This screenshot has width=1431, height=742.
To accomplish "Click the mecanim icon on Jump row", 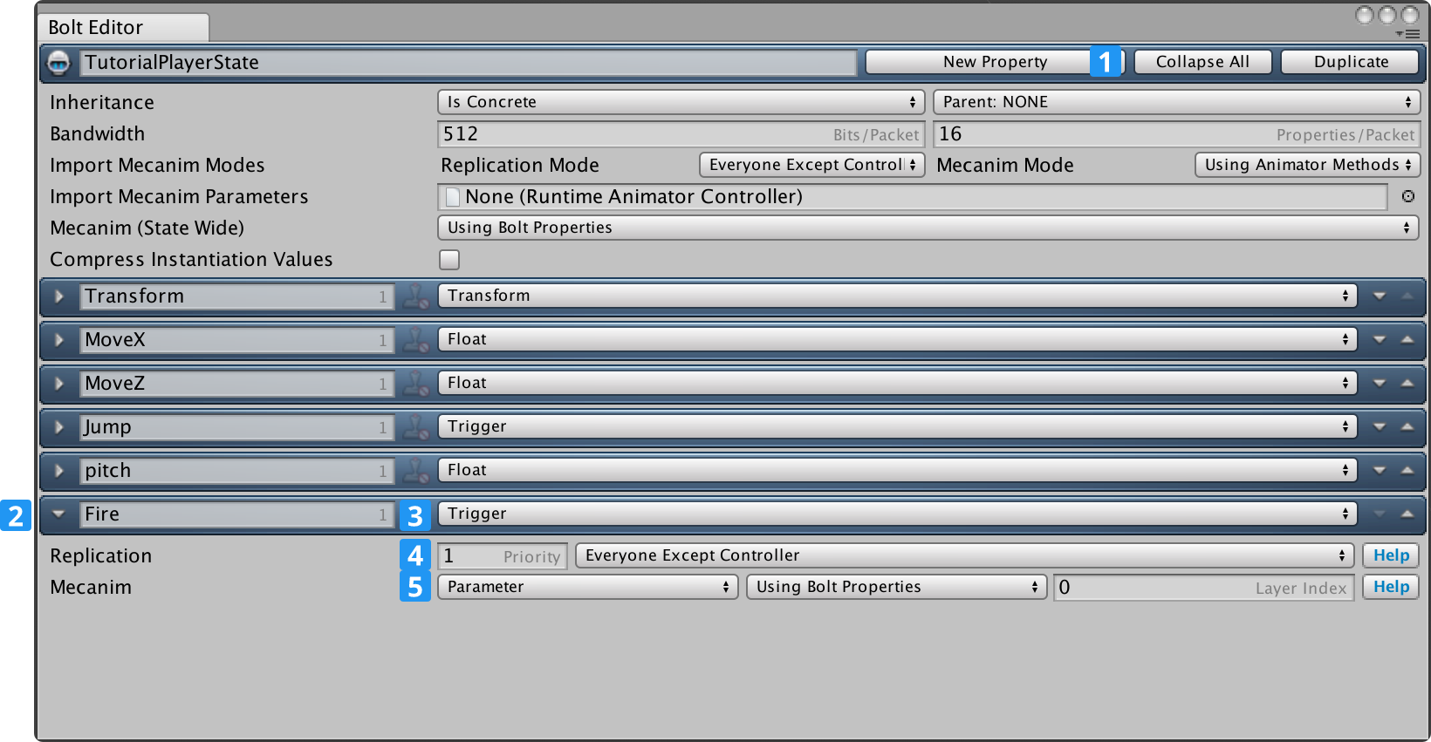I will 416,427.
